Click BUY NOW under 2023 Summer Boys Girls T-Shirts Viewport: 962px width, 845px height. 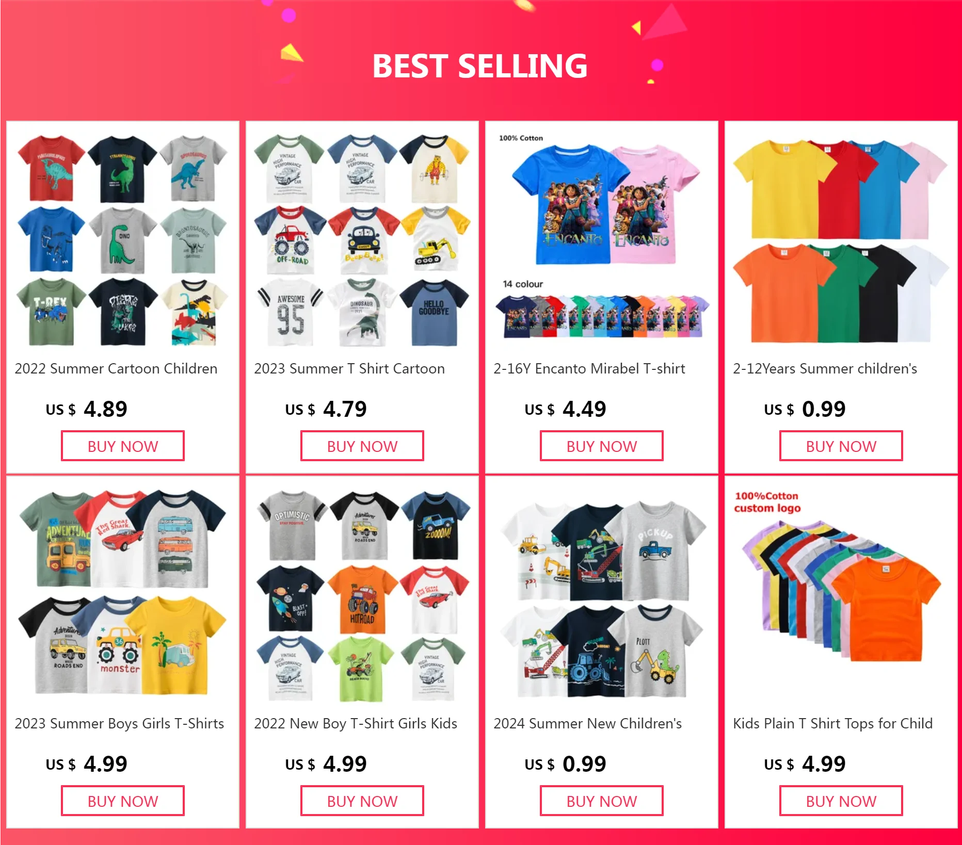coord(123,801)
